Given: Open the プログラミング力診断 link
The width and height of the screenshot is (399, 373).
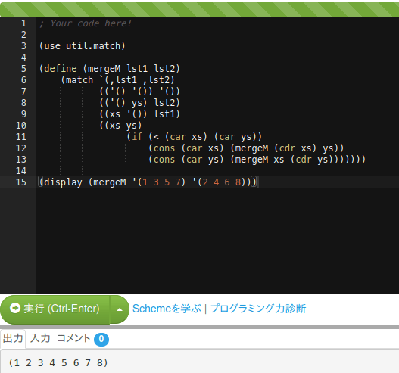Looking at the screenshot, I should pyautogui.click(x=258, y=309).
